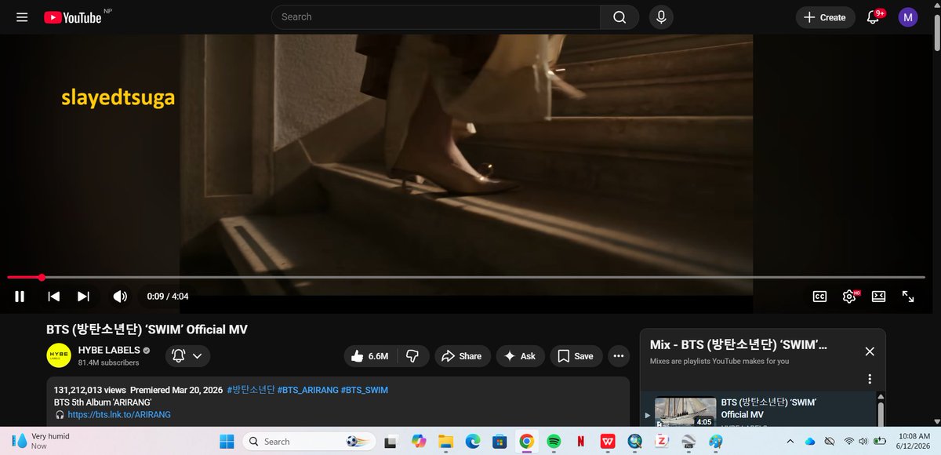Play the 'SWIM' Official MV thumbnail in Mix
Viewport: 941px width, 455px height.
tap(685, 413)
